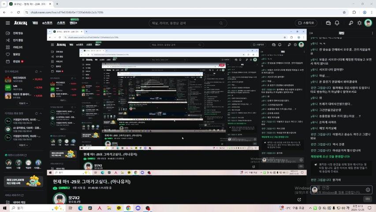
Task: Expand 더보기 under upcoming broadcast schedule
Action: pyautogui.click(x=23, y=145)
